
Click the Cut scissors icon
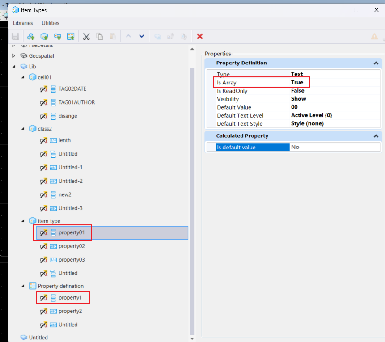click(86, 37)
